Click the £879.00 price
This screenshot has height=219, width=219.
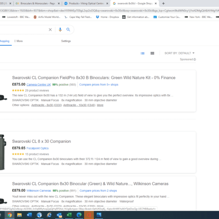19,191
